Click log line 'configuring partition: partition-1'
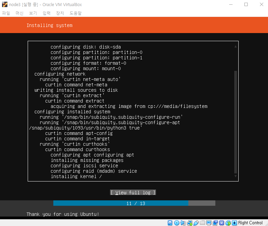Image resolution: width=268 pixels, height=226 pixels. click(x=97, y=58)
